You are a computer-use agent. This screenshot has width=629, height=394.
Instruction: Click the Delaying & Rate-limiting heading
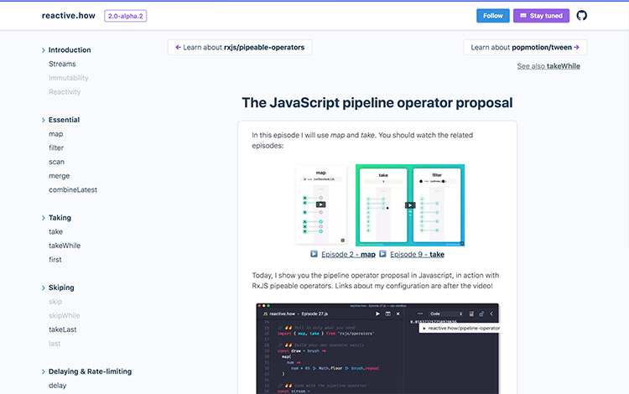[90, 371]
